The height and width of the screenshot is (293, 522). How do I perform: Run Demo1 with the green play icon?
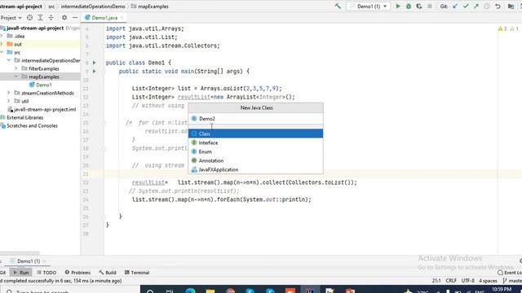pos(398,6)
